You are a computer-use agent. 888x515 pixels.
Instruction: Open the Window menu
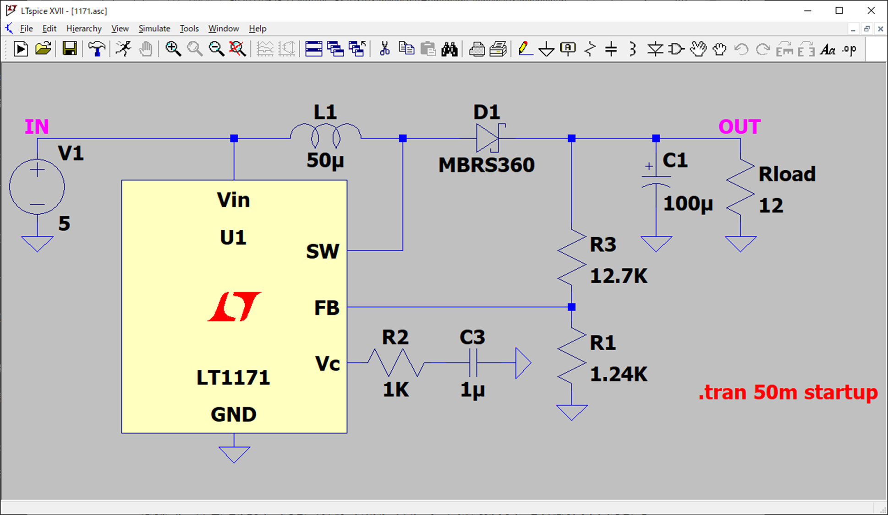(224, 28)
